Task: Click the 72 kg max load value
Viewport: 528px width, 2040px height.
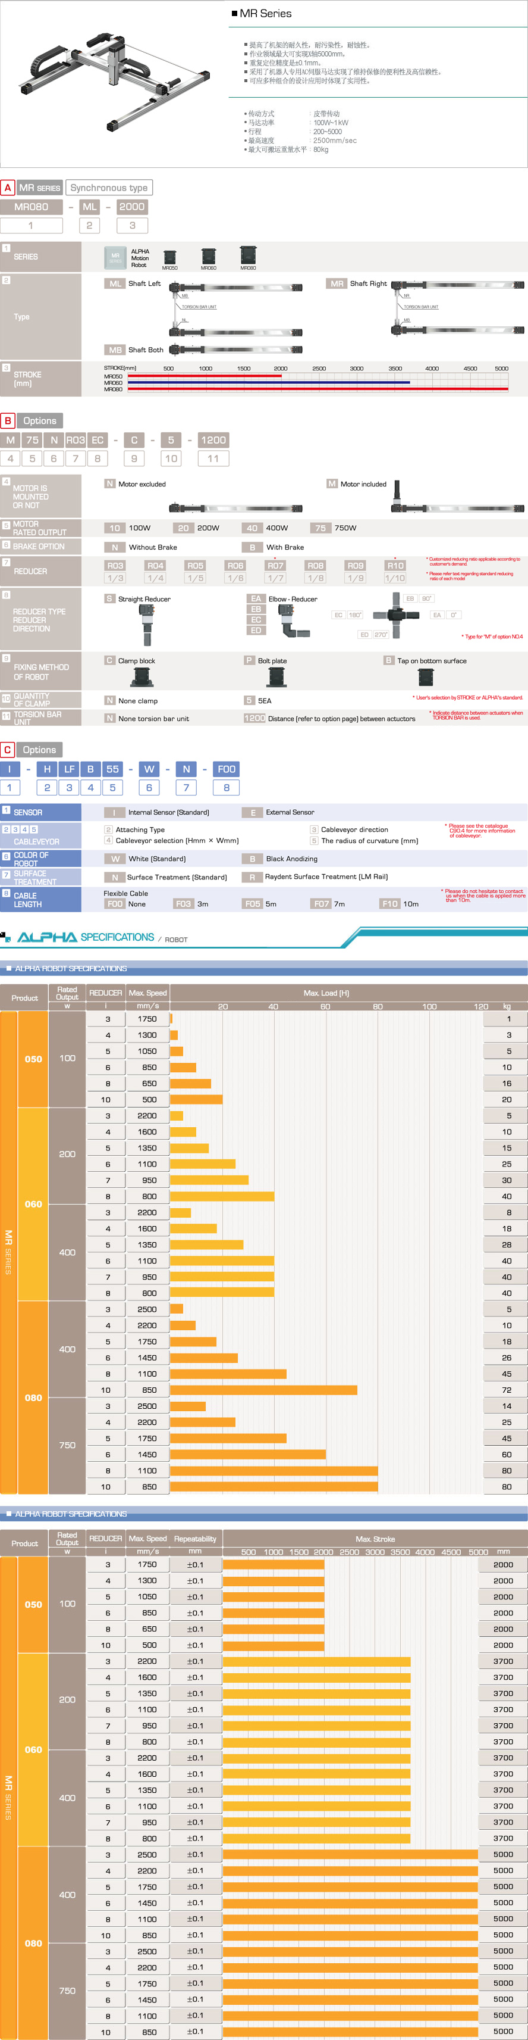Action: tap(506, 1390)
